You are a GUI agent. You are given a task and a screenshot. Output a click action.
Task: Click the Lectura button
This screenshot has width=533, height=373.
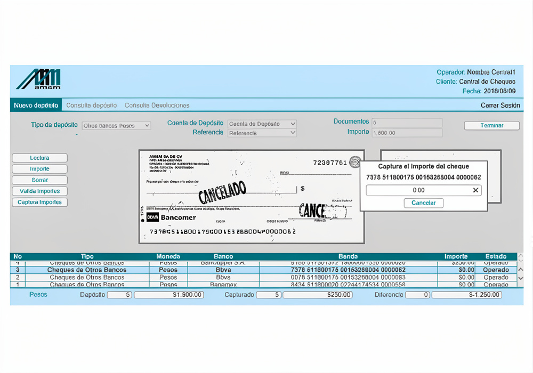point(40,158)
